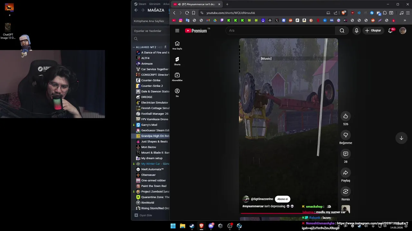Viewport: 412px width, 231px height.
Task: Open the MAĞAZA tab in Steam
Action: [156, 10]
